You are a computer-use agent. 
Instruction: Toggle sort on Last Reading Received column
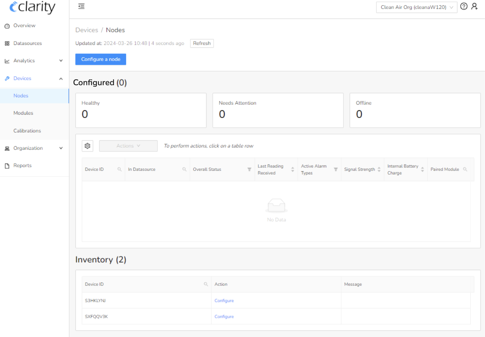(x=292, y=169)
